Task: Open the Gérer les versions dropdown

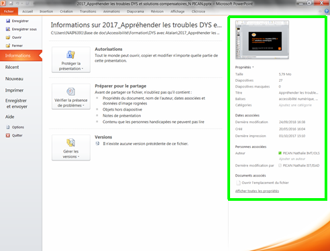Action: click(71, 147)
